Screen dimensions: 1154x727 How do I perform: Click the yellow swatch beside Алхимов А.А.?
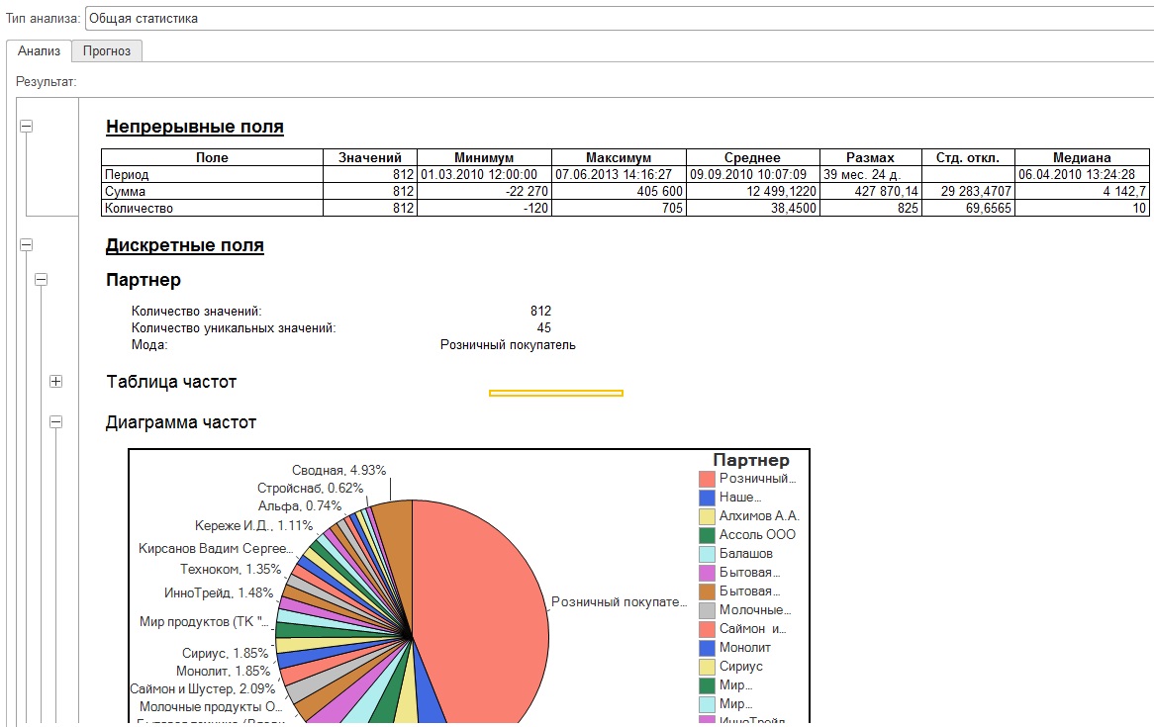pos(707,516)
